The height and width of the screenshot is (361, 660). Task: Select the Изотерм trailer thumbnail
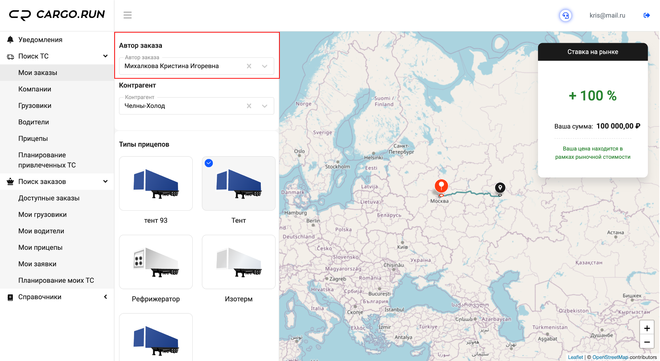[238, 262]
